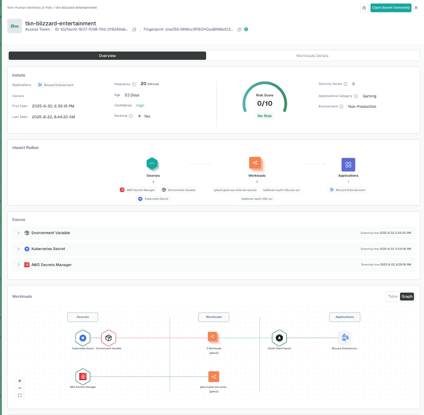Image resolution: width=424 pixels, height=415 pixels.
Task: Expand the AWS Secrets Manager source row
Action: (x=18, y=264)
